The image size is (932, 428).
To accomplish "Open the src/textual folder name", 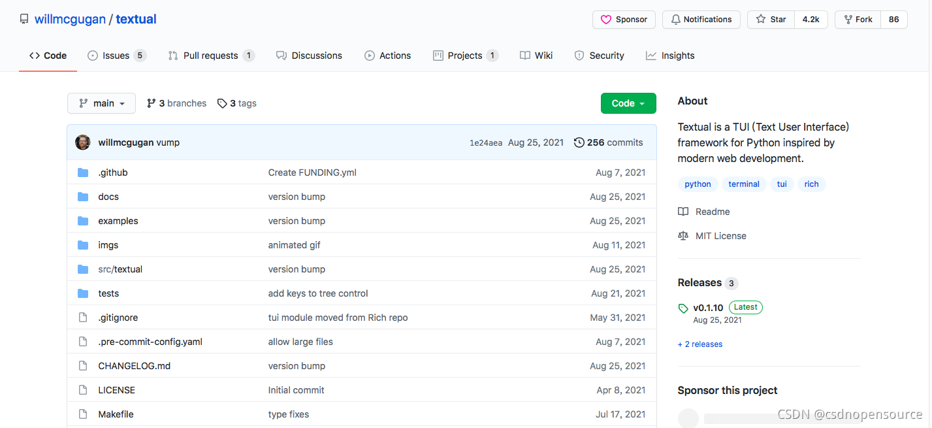I will [x=120, y=269].
